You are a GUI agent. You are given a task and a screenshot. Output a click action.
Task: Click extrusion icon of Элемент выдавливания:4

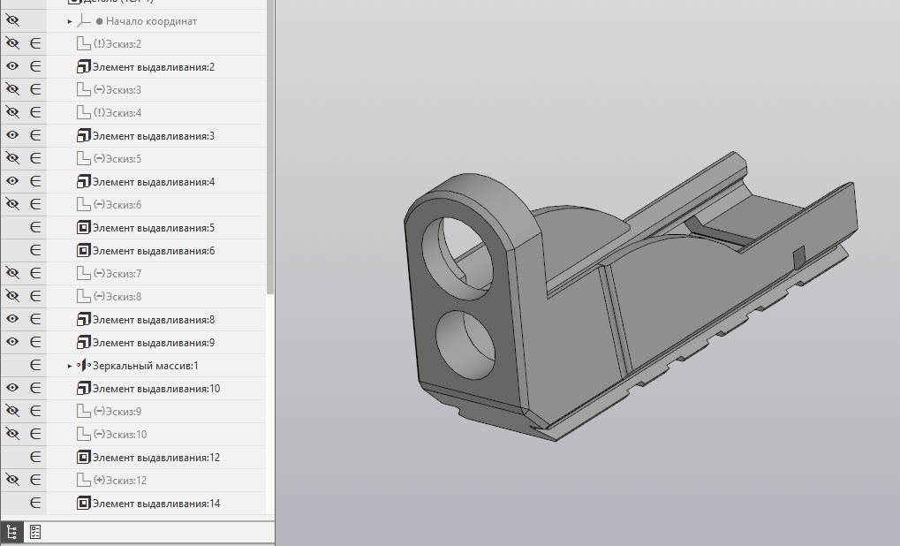click(84, 181)
